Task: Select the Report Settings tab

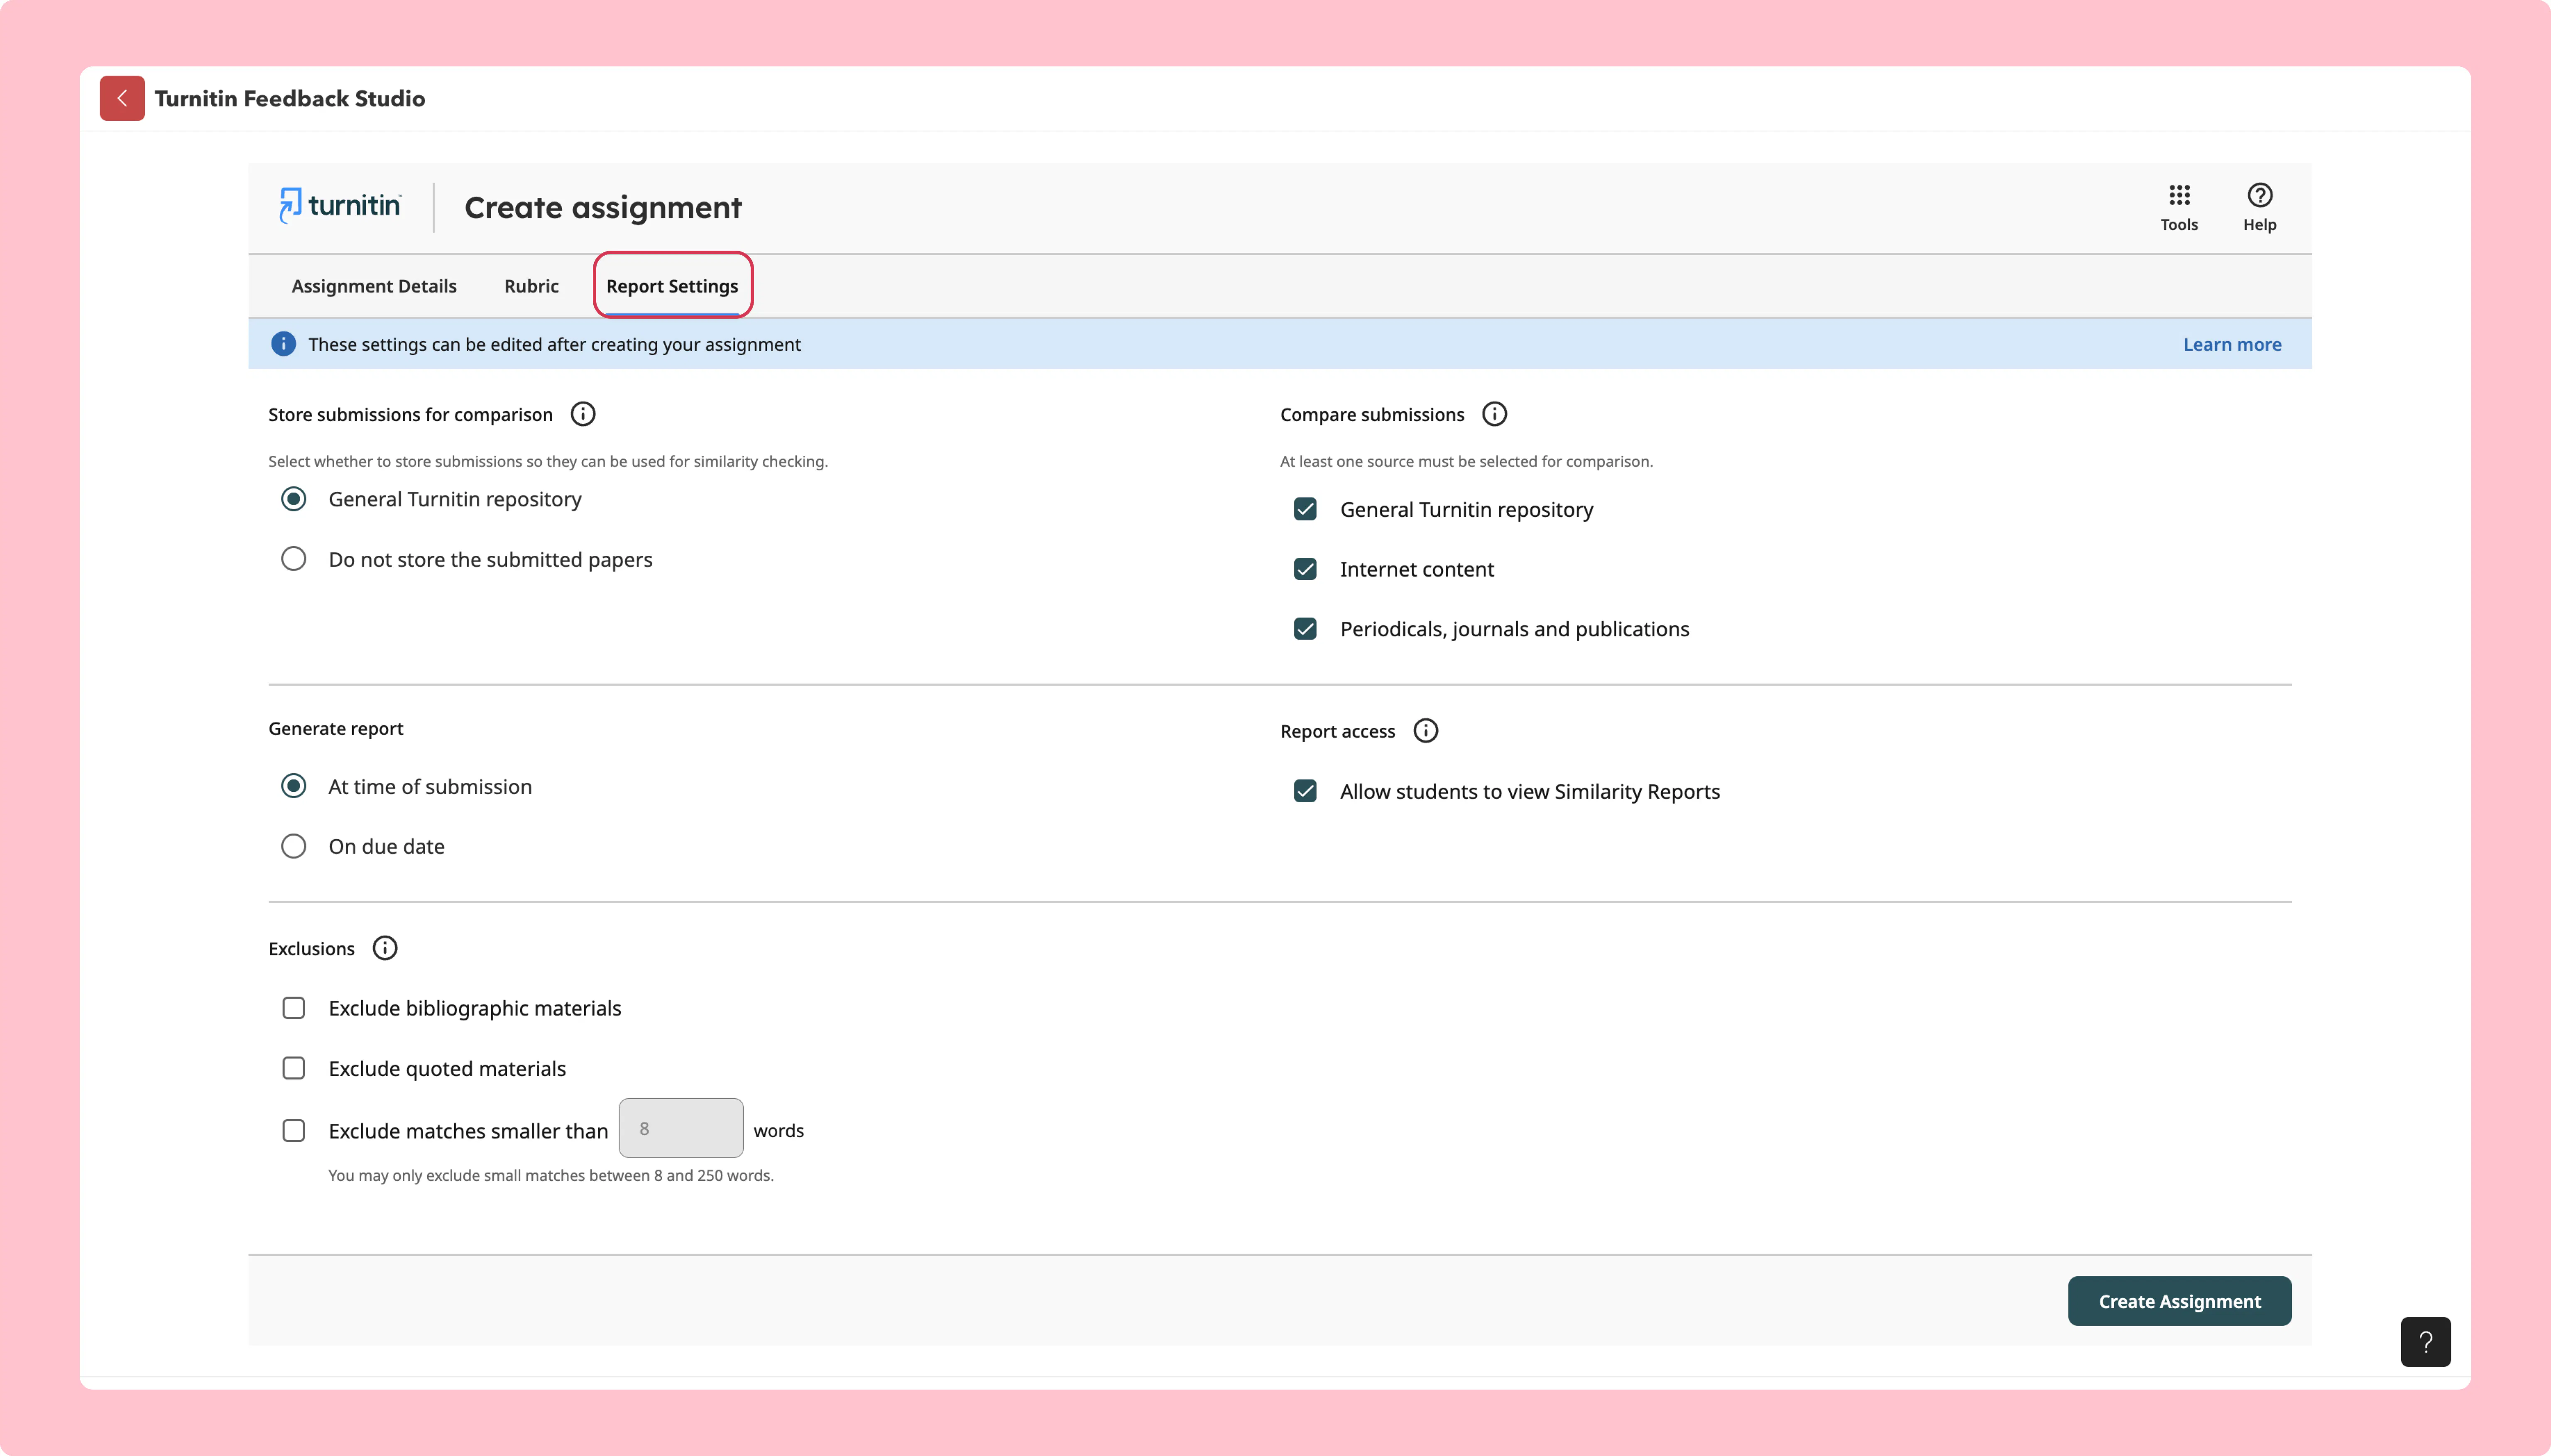Action: pos(672,286)
